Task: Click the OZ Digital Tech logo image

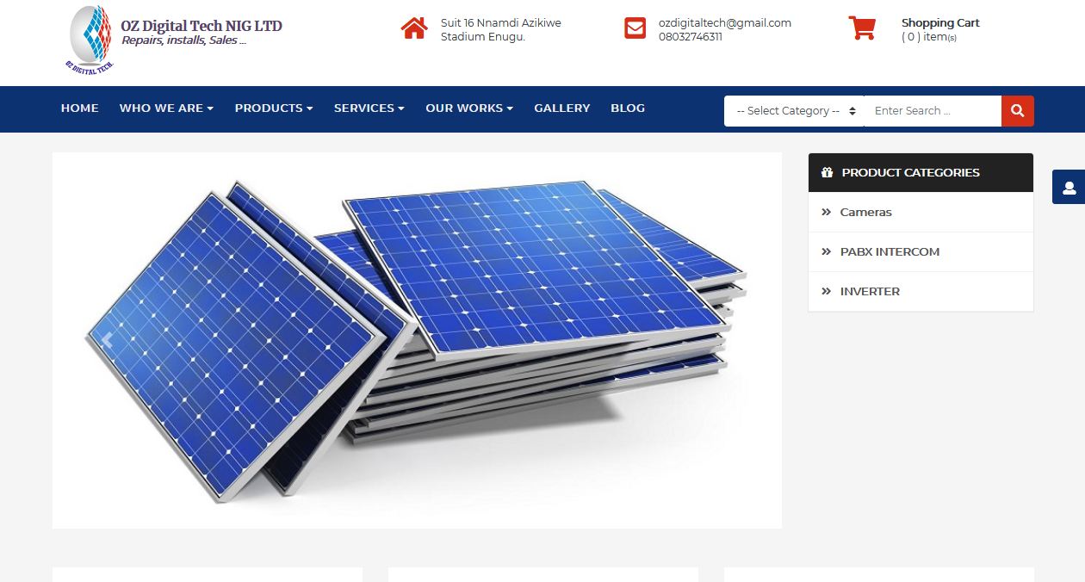Action: [90, 40]
